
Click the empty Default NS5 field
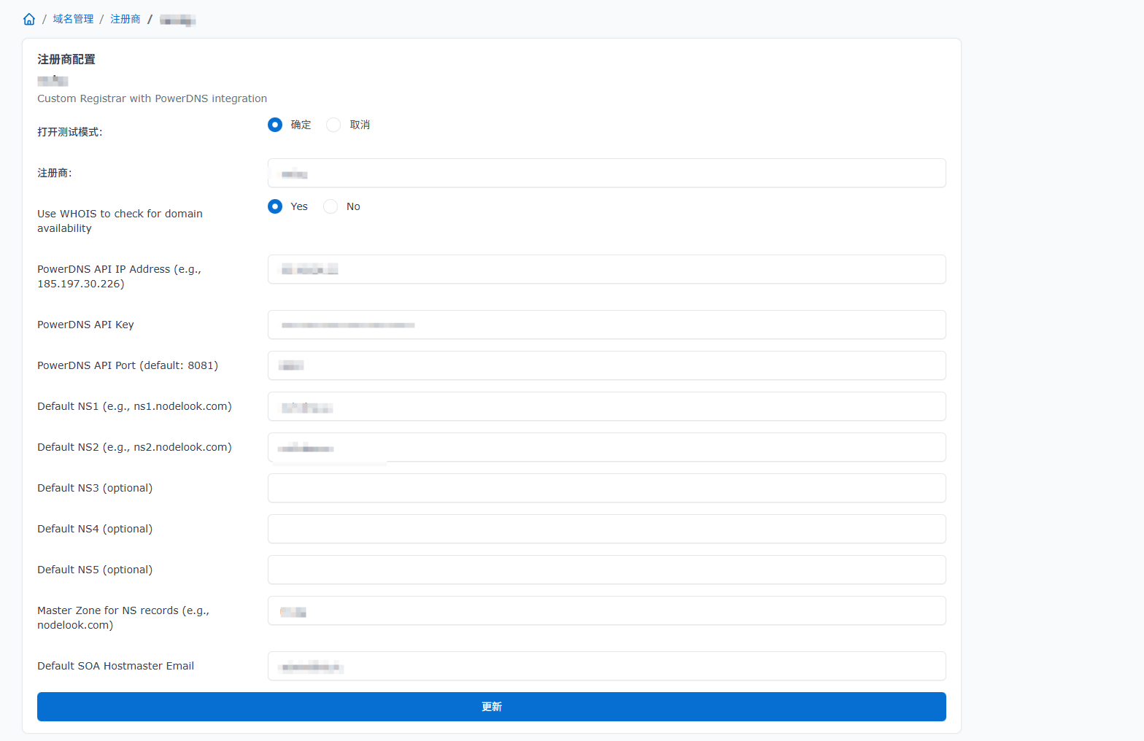606,570
